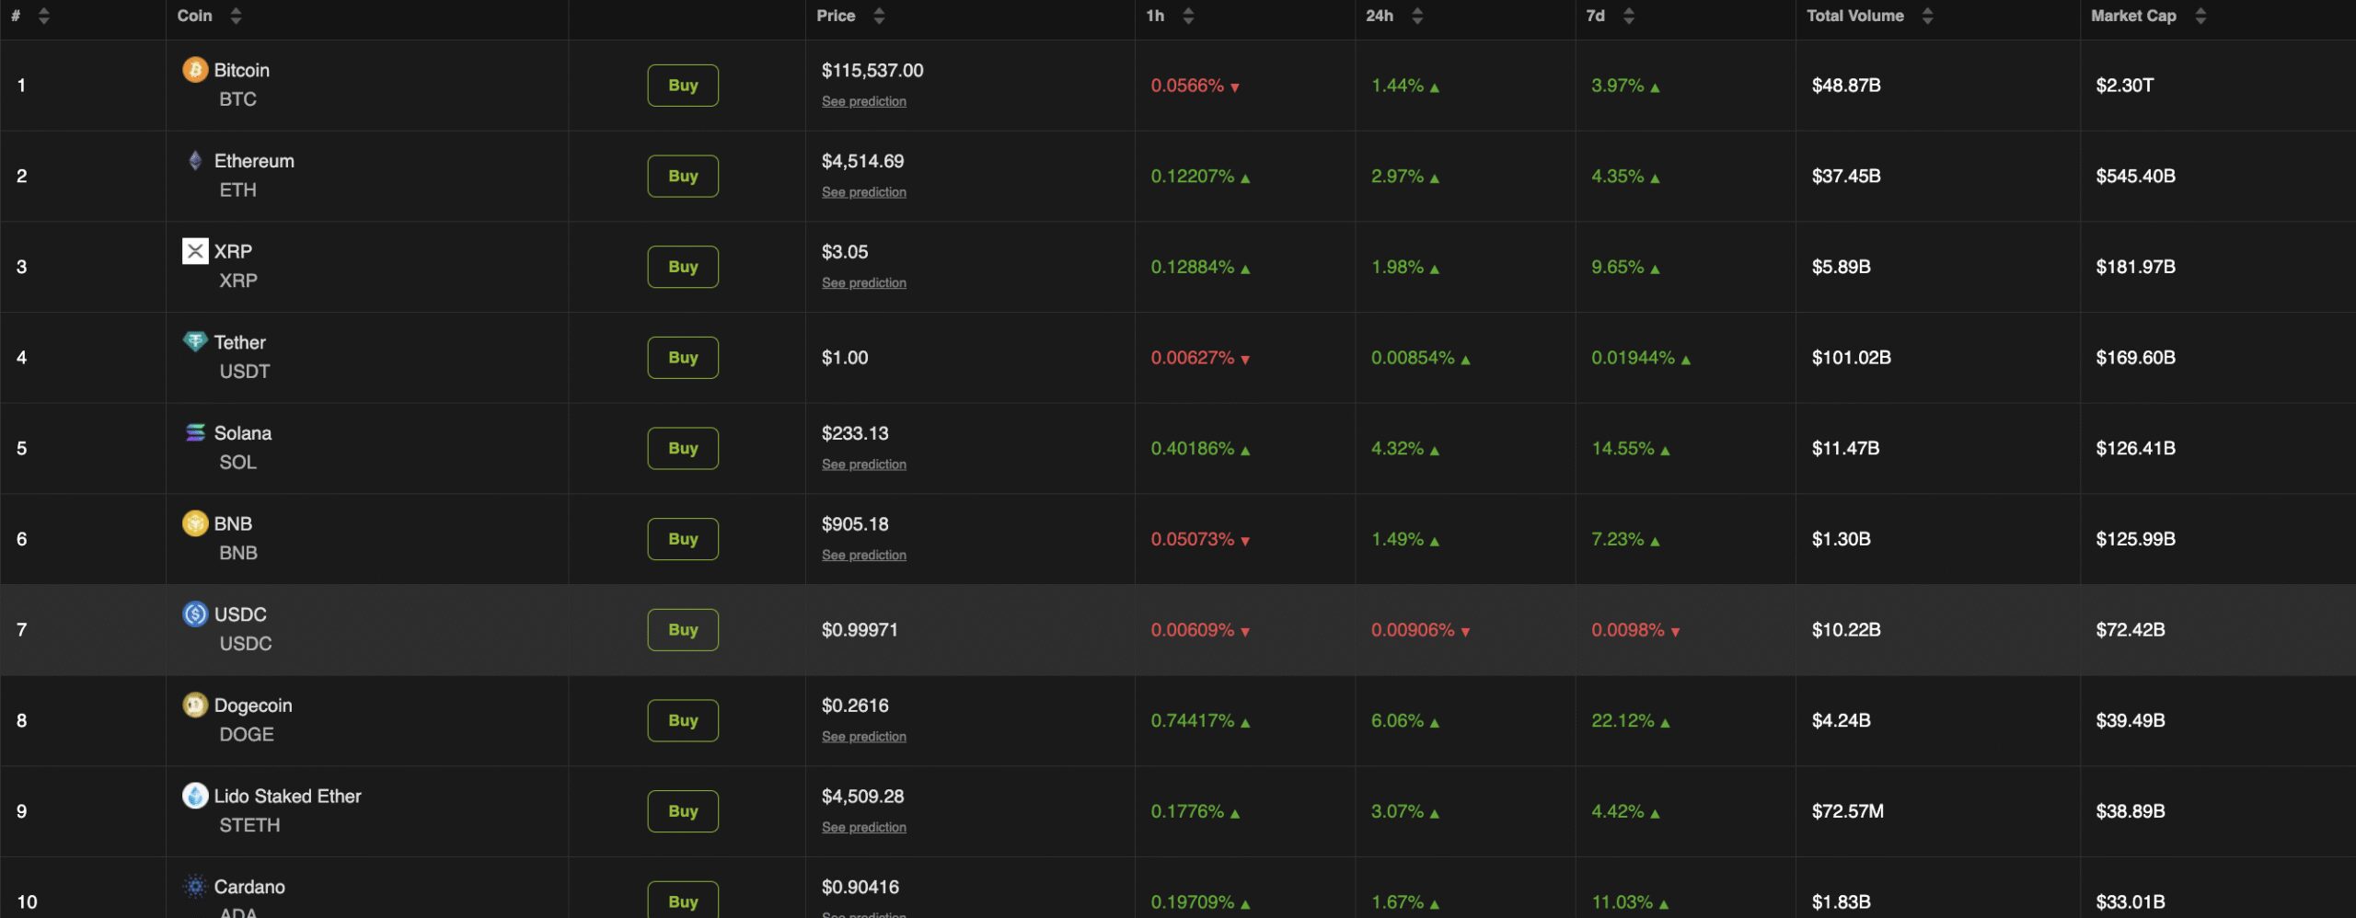
Task: Select the BNB coin icon
Action: [195, 523]
